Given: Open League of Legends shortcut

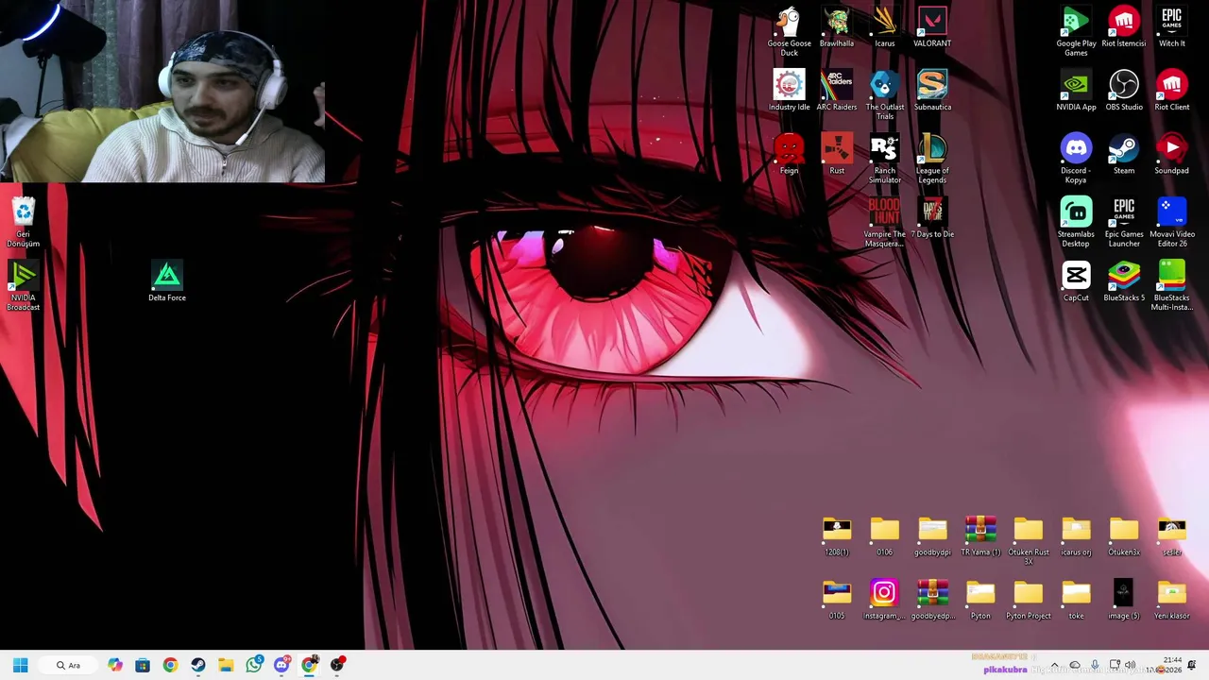Looking at the screenshot, I should click(932, 159).
